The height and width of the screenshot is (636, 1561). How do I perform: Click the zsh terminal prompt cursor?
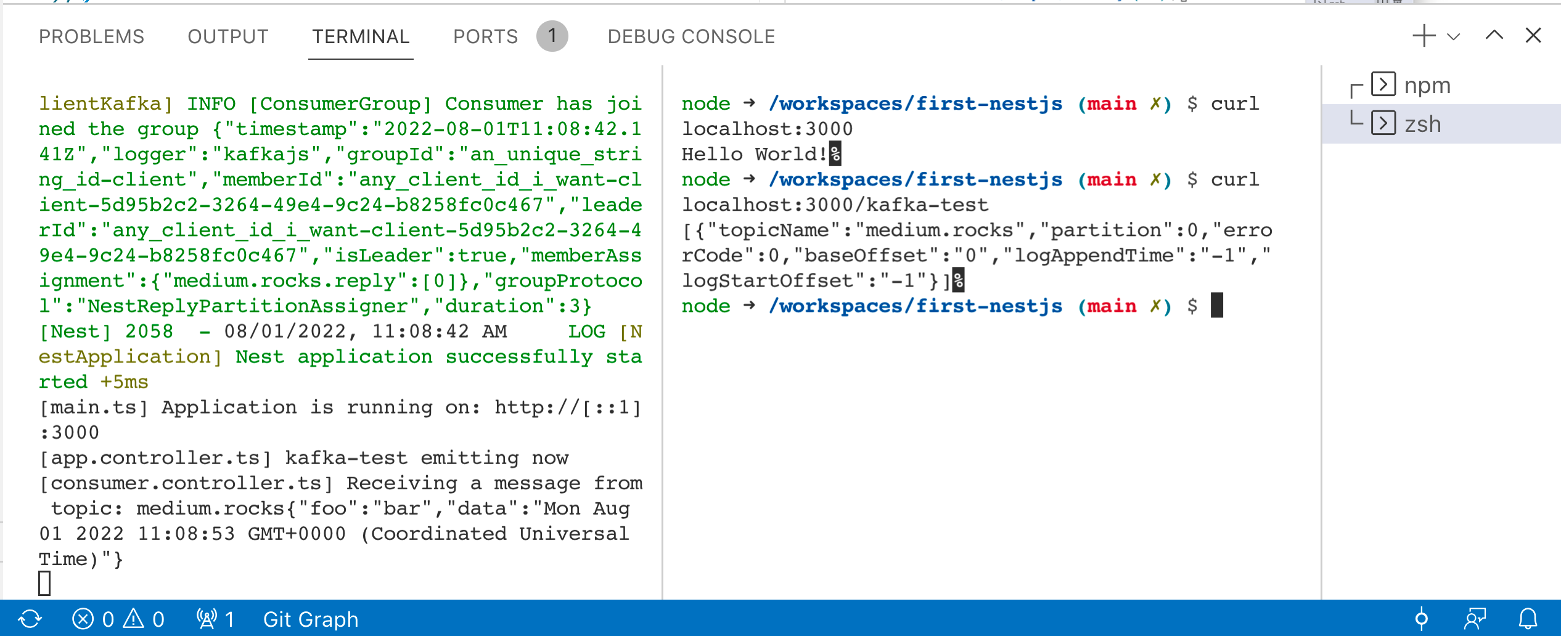click(1216, 306)
